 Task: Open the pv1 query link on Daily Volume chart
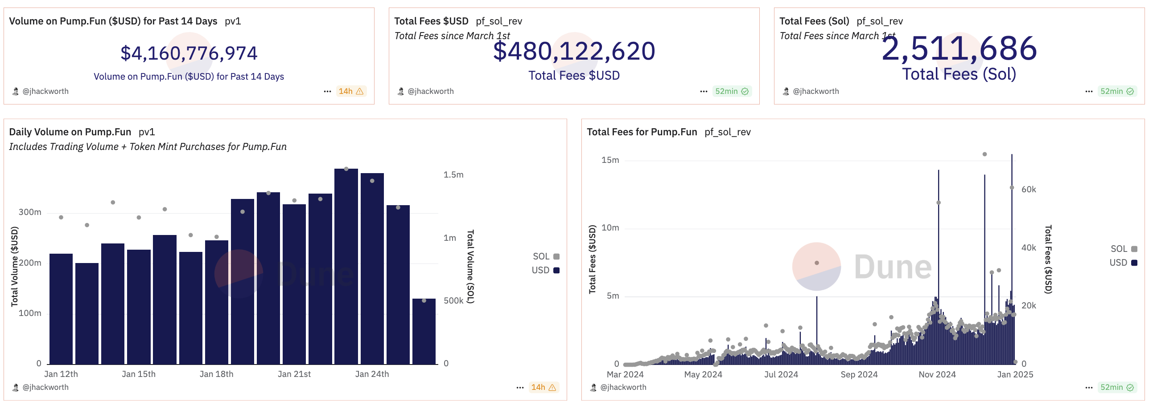coord(147,132)
